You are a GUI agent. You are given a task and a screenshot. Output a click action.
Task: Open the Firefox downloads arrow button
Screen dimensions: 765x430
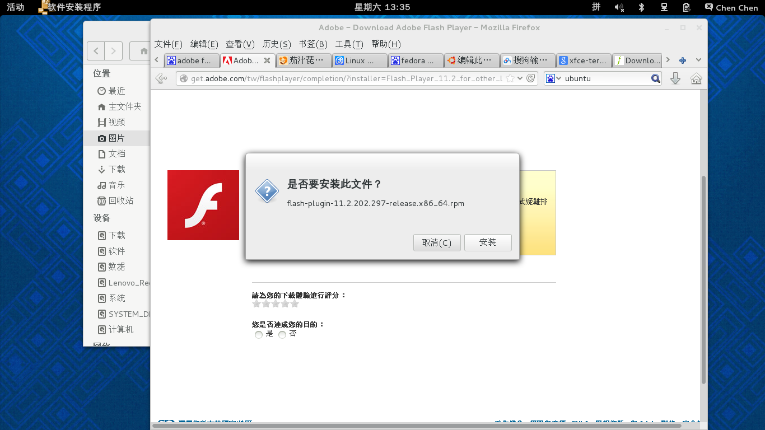(x=675, y=78)
